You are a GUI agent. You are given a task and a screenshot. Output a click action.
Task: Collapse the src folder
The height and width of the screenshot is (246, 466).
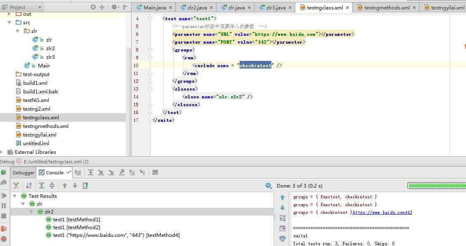click(9, 23)
